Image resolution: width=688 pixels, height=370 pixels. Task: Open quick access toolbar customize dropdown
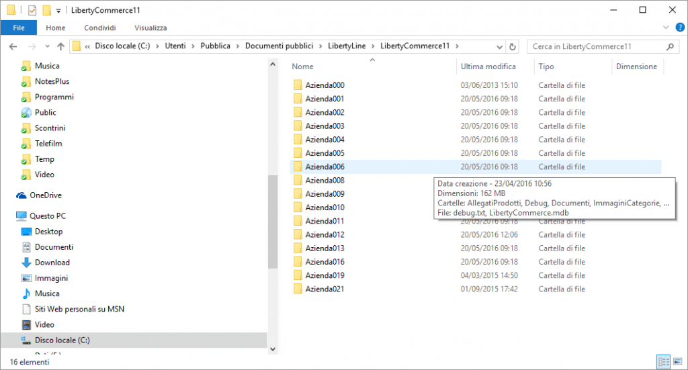point(58,11)
